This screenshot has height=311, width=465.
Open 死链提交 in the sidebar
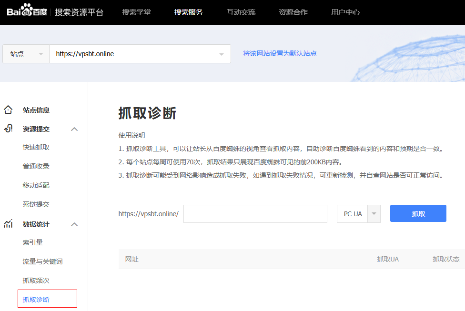point(36,204)
